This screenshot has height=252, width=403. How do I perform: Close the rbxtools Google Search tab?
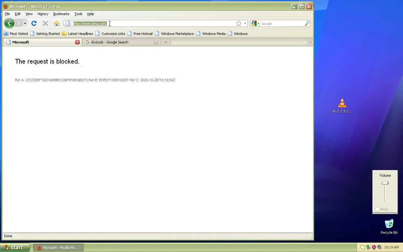pyautogui.click(x=156, y=42)
